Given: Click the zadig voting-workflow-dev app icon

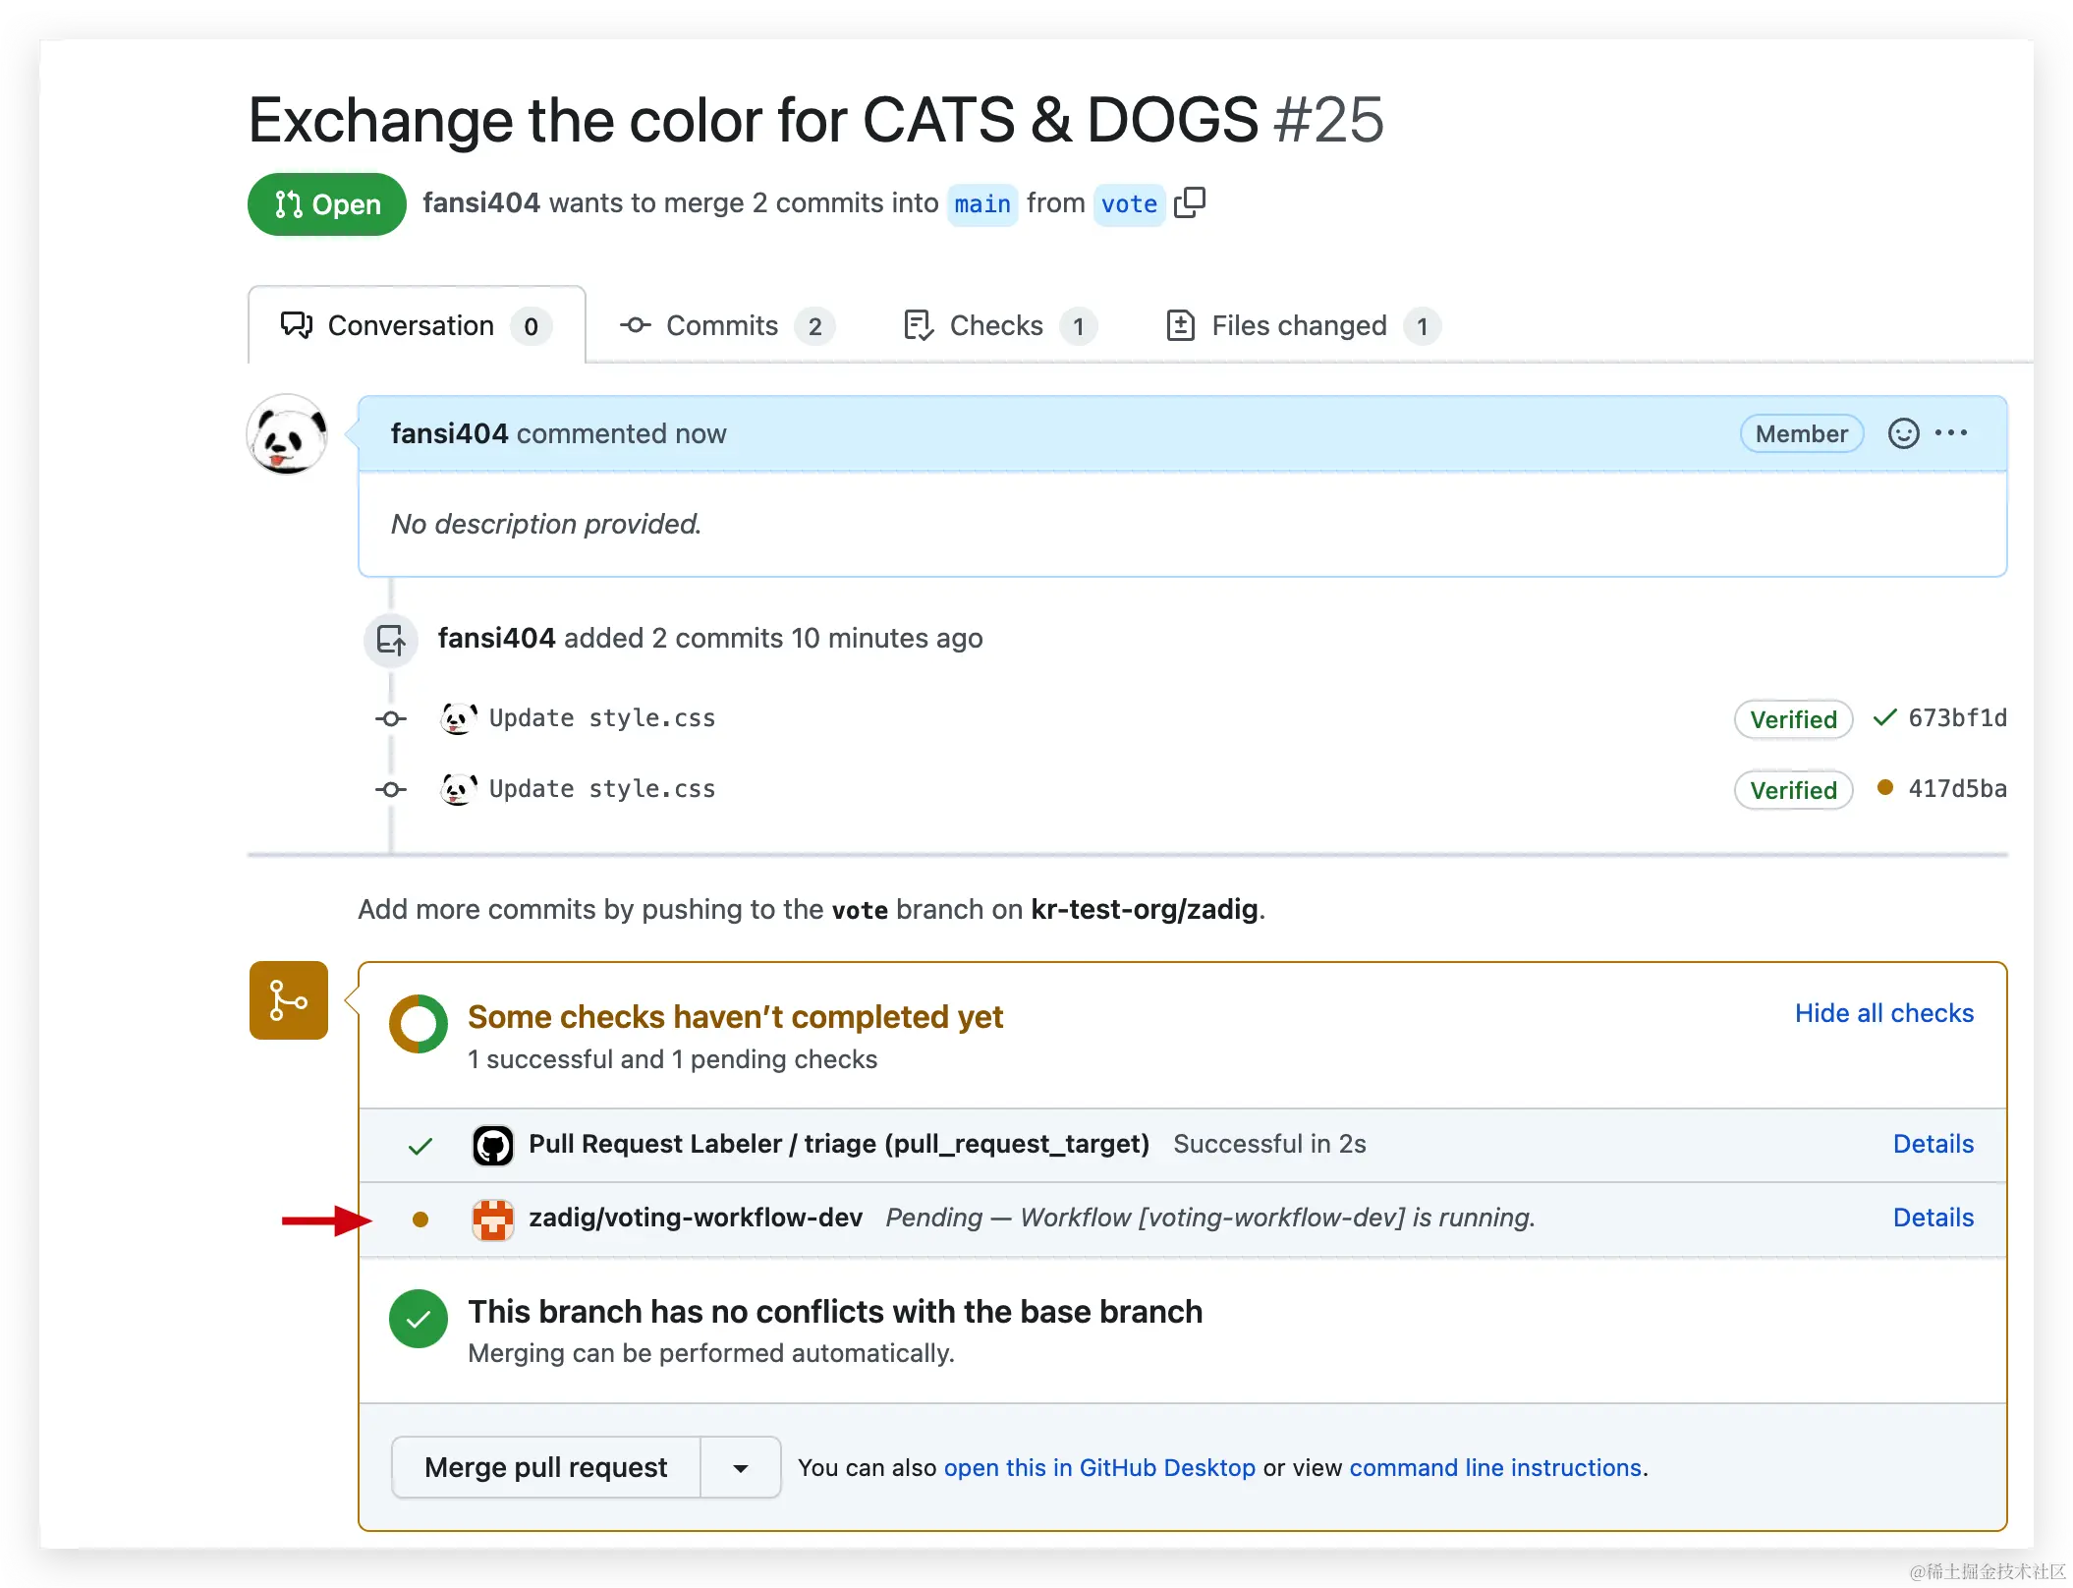Looking at the screenshot, I should coord(493,1219).
